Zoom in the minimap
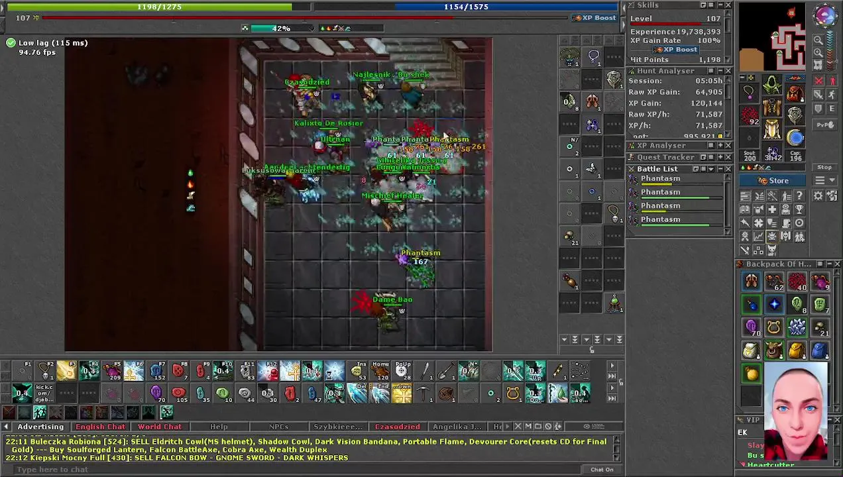This screenshot has height=477, width=843. (818, 52)
